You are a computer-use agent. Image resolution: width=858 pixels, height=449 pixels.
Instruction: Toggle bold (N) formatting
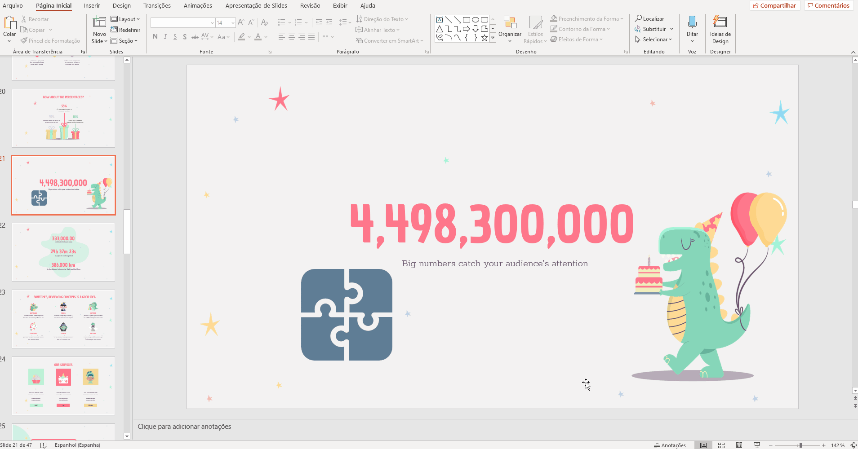155,37
